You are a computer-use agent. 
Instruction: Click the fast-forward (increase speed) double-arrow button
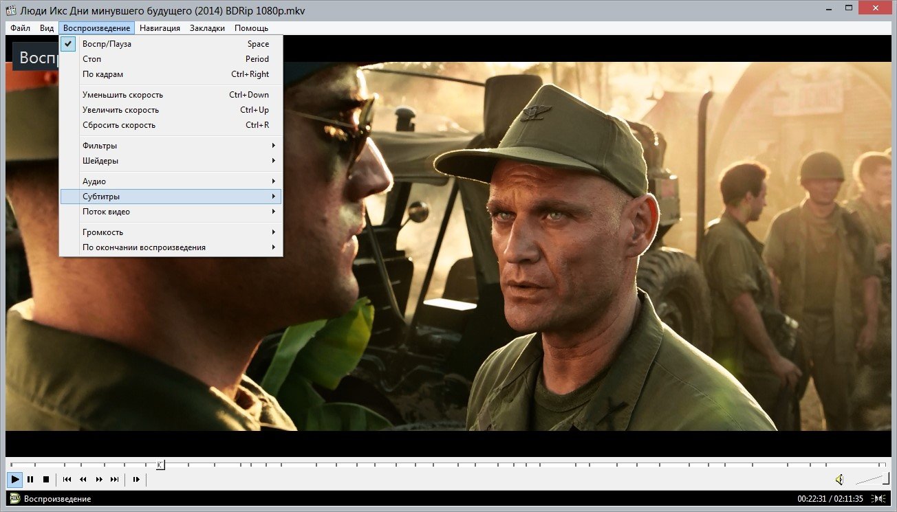[99, 479]
